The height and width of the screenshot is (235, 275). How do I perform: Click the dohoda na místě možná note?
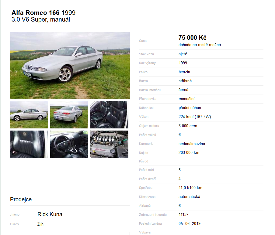click(x=200, y=45)
